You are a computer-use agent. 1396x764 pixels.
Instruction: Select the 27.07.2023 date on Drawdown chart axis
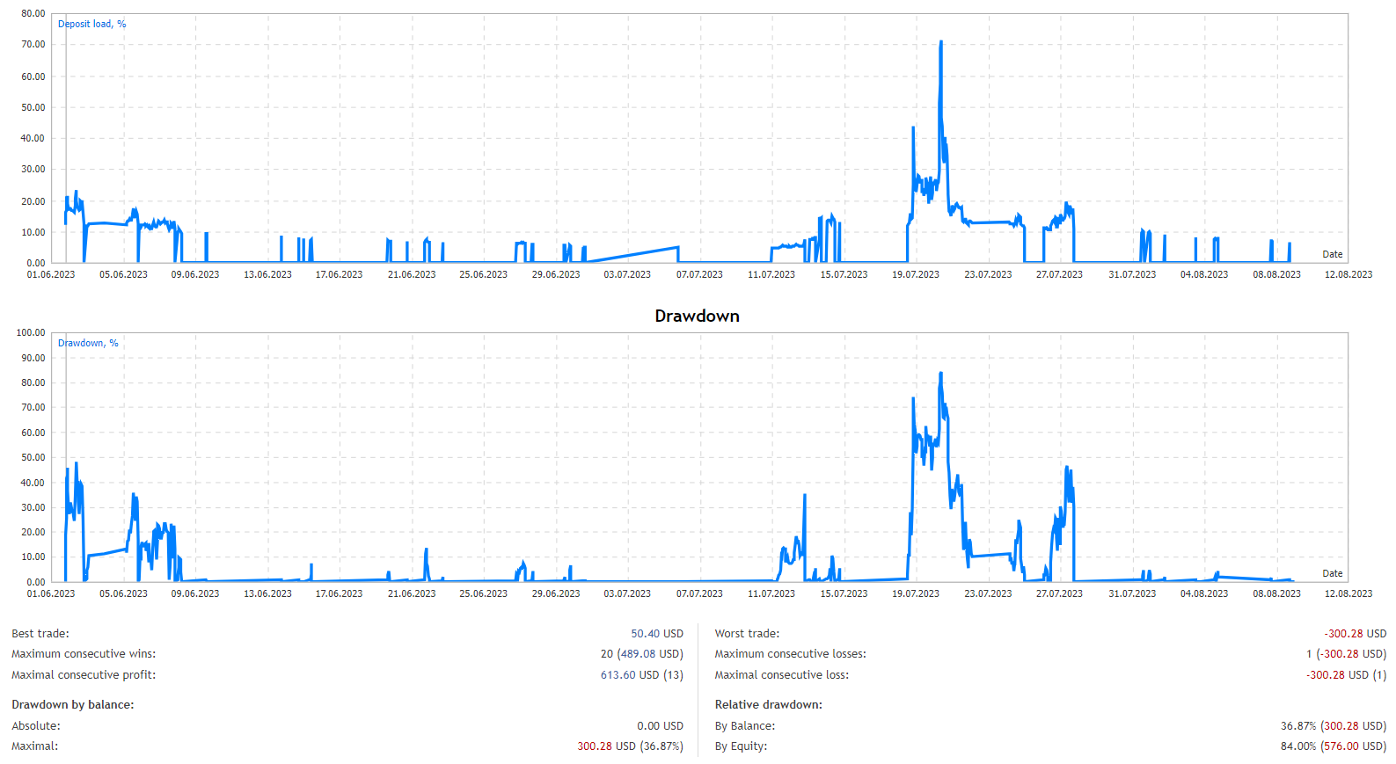(x=1059, y=593)
